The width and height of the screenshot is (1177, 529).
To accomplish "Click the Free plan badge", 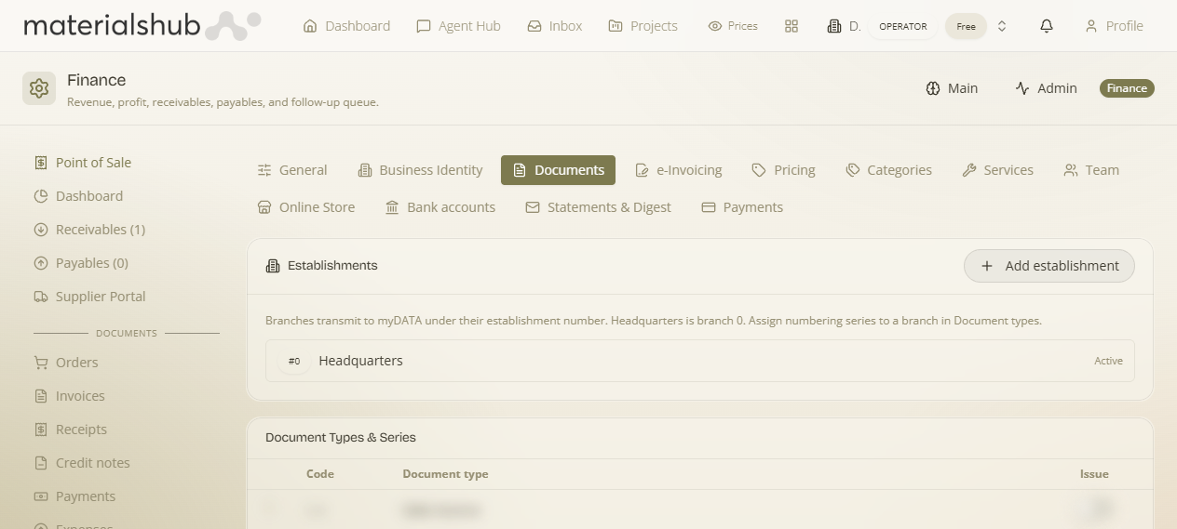I will (x=966, y=26).
